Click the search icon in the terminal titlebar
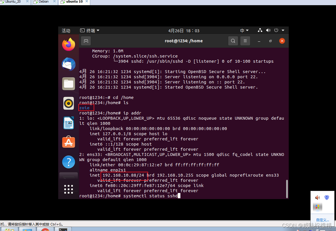This screenshot has width=336, height=231. point(233,41)
